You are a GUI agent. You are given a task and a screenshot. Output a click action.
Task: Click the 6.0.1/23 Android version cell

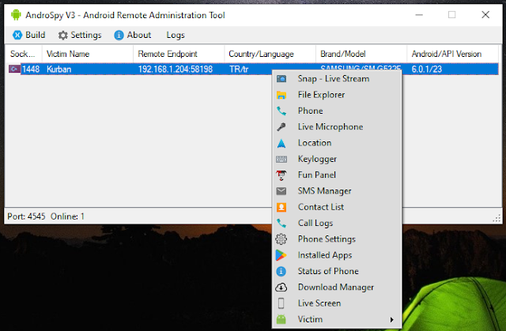tap(427, 70)
